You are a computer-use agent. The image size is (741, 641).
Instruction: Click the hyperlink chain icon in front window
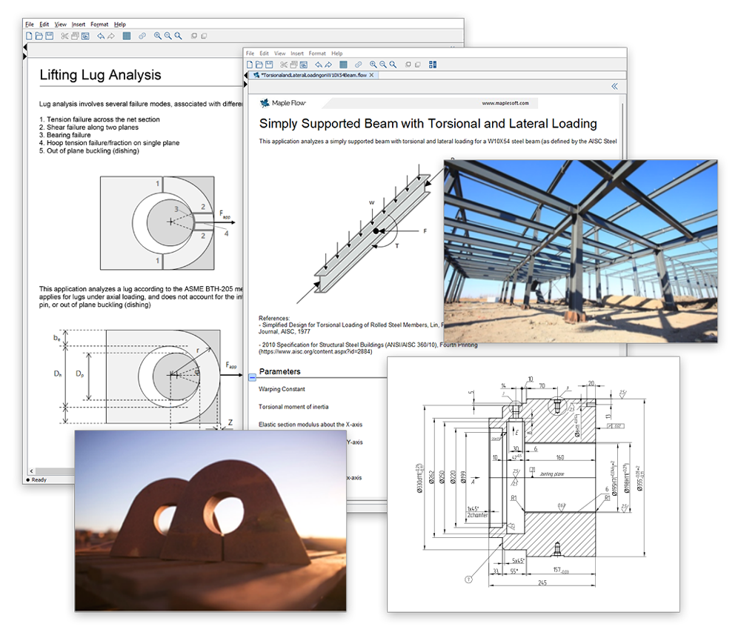pyautogui.click(x=359, y=64)
